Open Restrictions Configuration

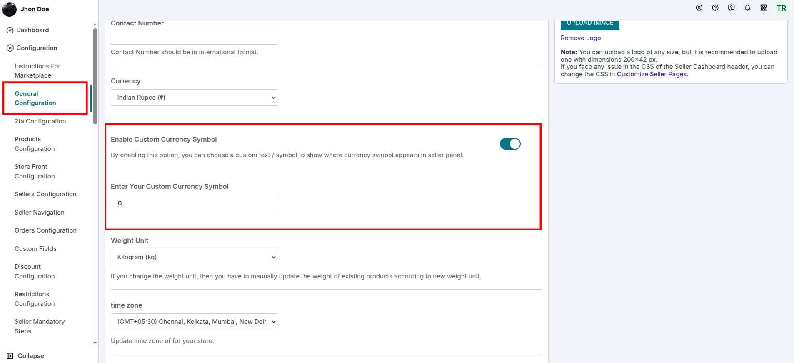tap(35, 299)
